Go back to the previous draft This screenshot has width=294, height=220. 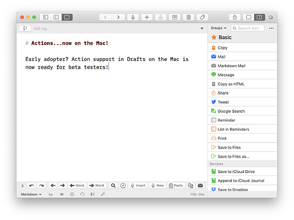(105, 17)
